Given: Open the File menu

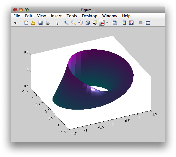Looking at the screenshot, I should click(x=17, y=16).
